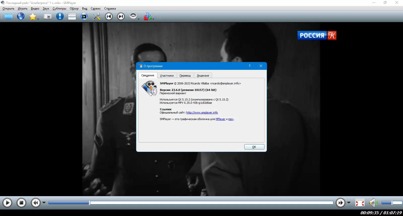Screen dimensions: 403x216
Task: Open the MPlayer link
Action: (x=220, y=119)
